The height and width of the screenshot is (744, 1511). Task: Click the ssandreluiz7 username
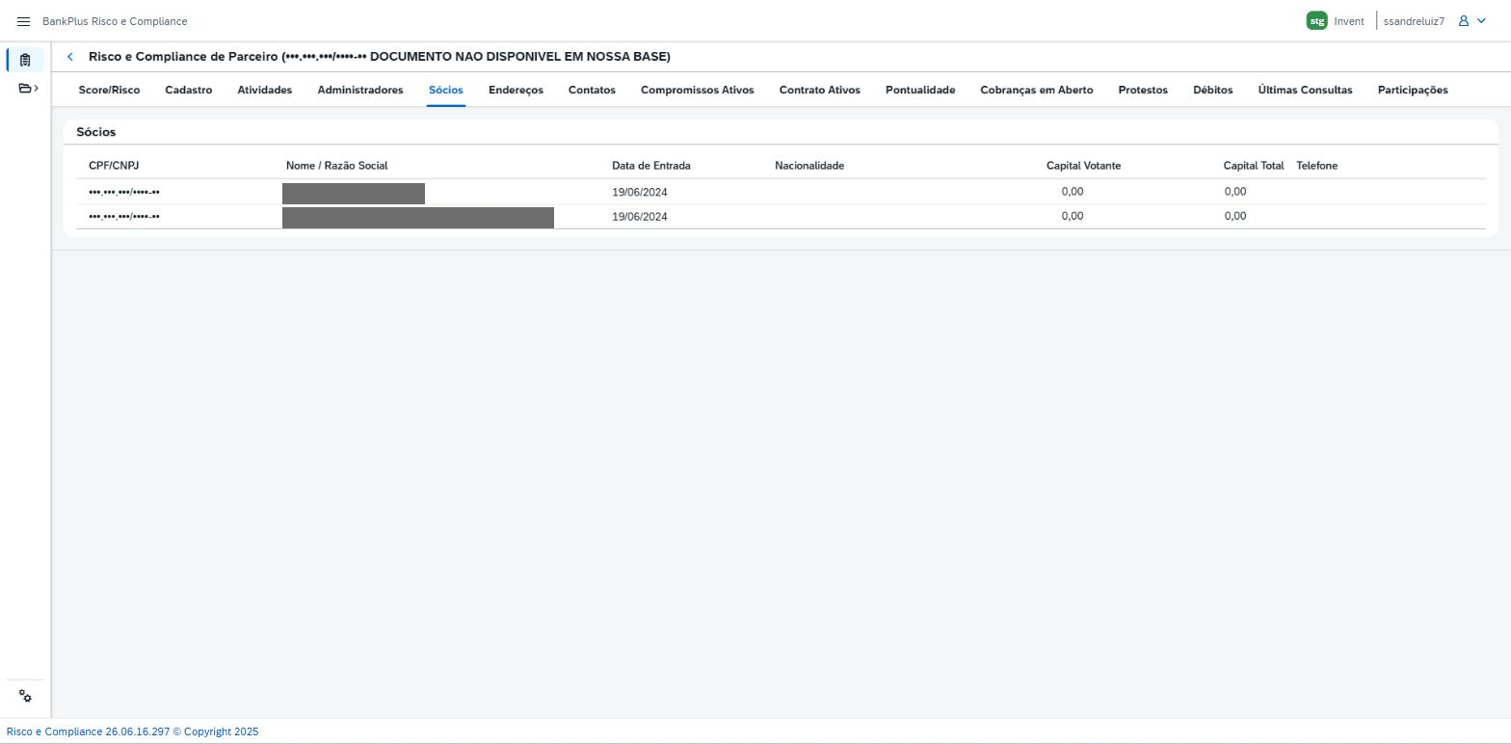click(x=1414, y=21)
